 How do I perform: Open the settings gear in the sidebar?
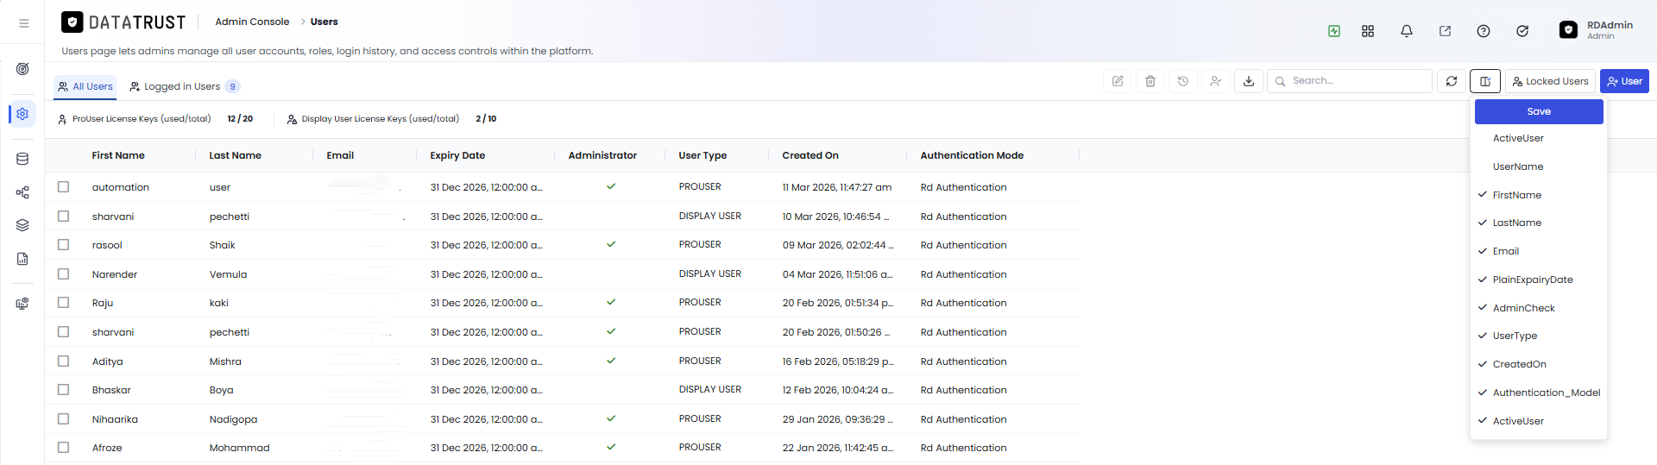pos(22,114)
